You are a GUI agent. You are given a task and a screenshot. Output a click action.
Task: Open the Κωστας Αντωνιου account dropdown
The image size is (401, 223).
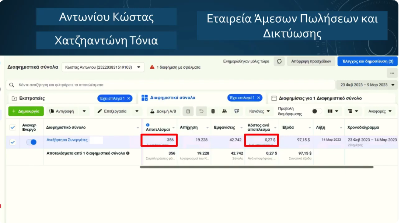[x=103, y=67]
